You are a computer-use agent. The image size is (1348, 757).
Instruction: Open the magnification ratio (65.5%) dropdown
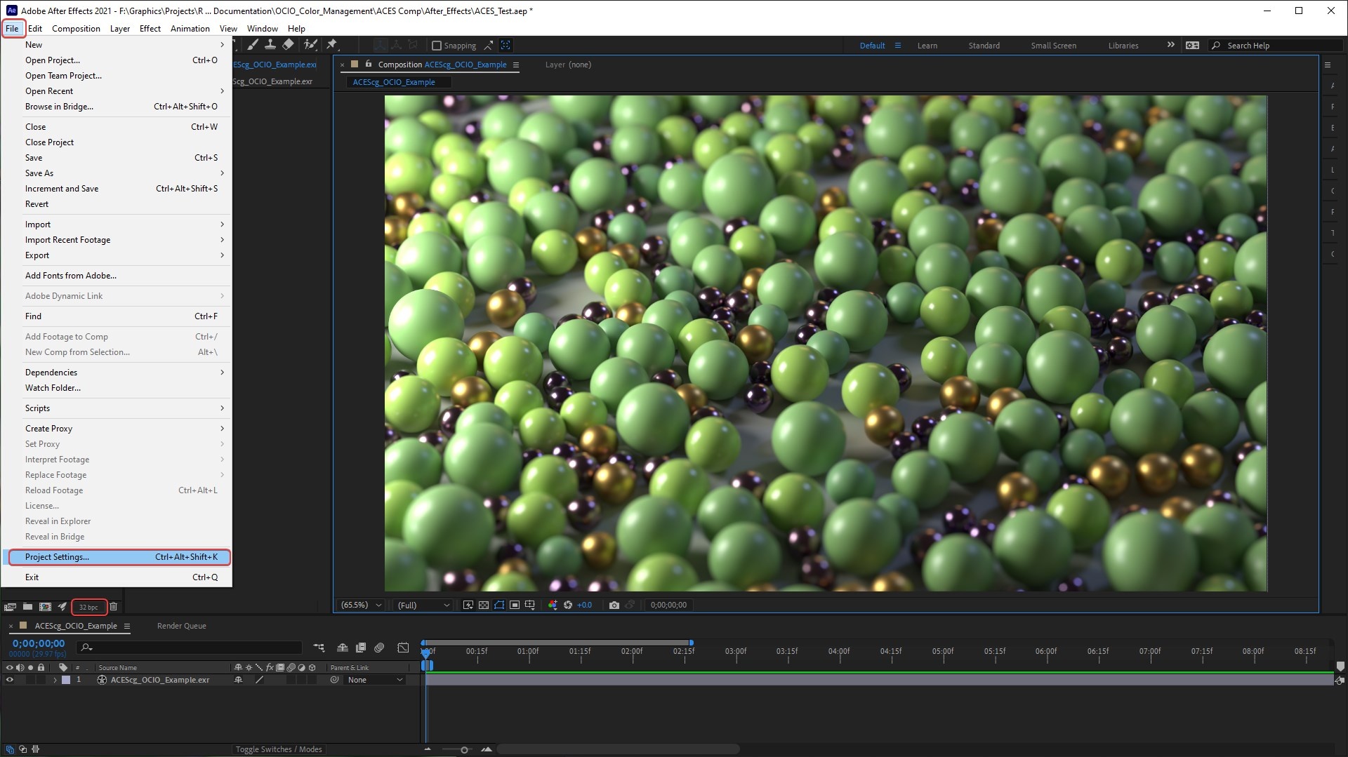(361, 605)
